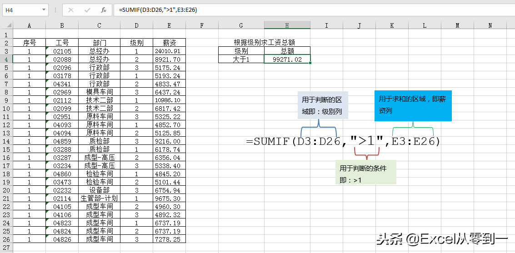
Task: Select column G header
Action: [x=241, y=25]
